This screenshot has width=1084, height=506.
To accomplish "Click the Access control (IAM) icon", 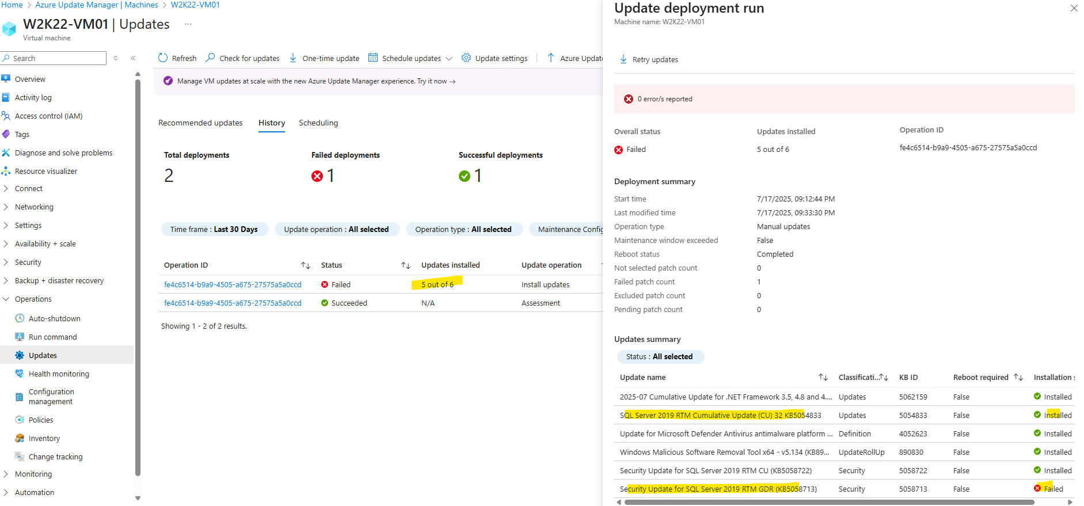I will [x=6, y=116].
